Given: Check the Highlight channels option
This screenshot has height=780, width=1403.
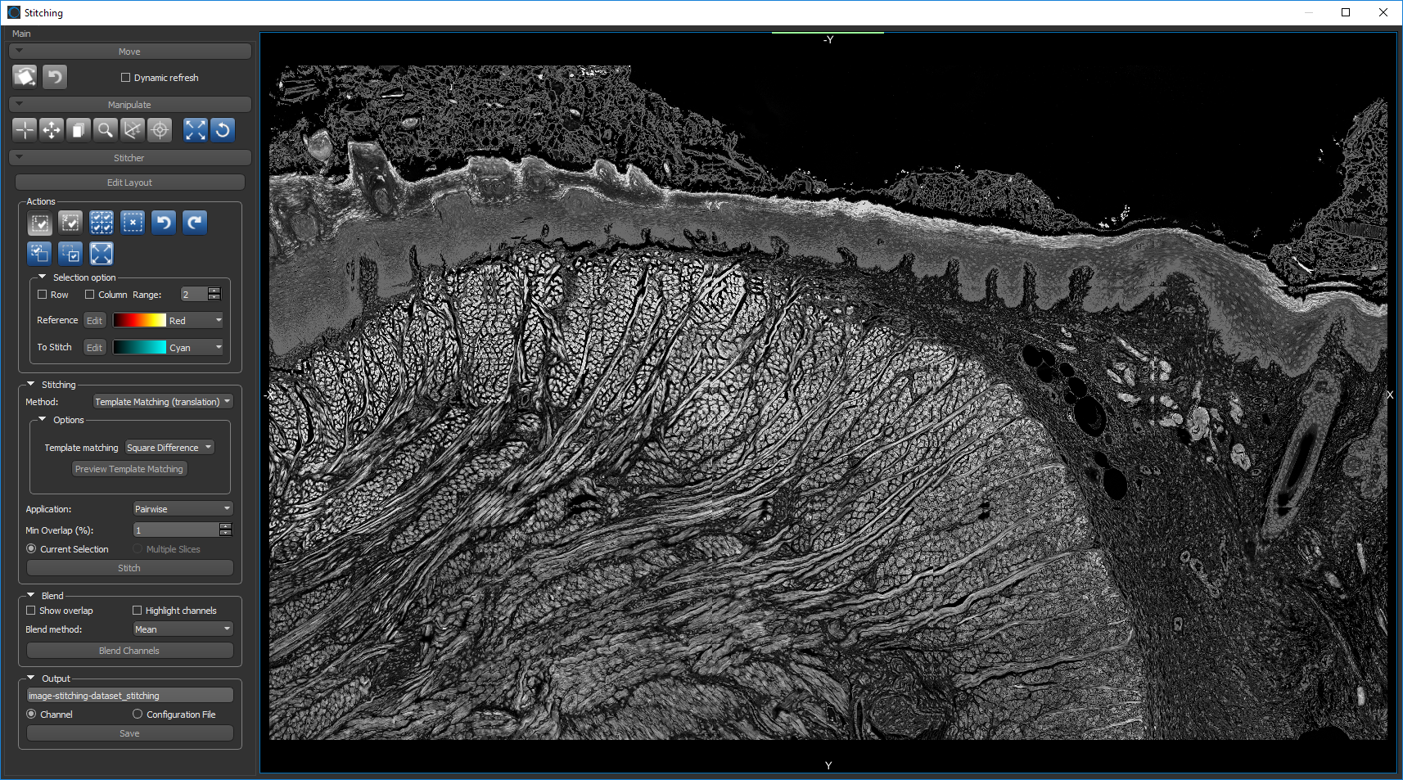Looking at the screenshot, I should tap(138, 611).
